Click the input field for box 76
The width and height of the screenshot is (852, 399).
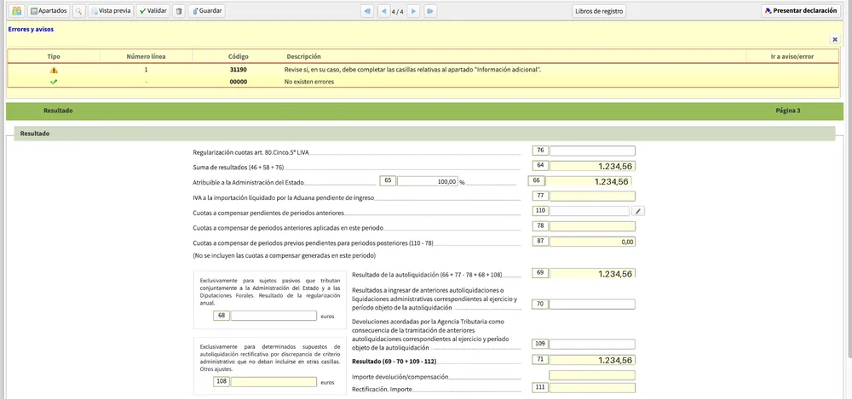tap(592, 151)
